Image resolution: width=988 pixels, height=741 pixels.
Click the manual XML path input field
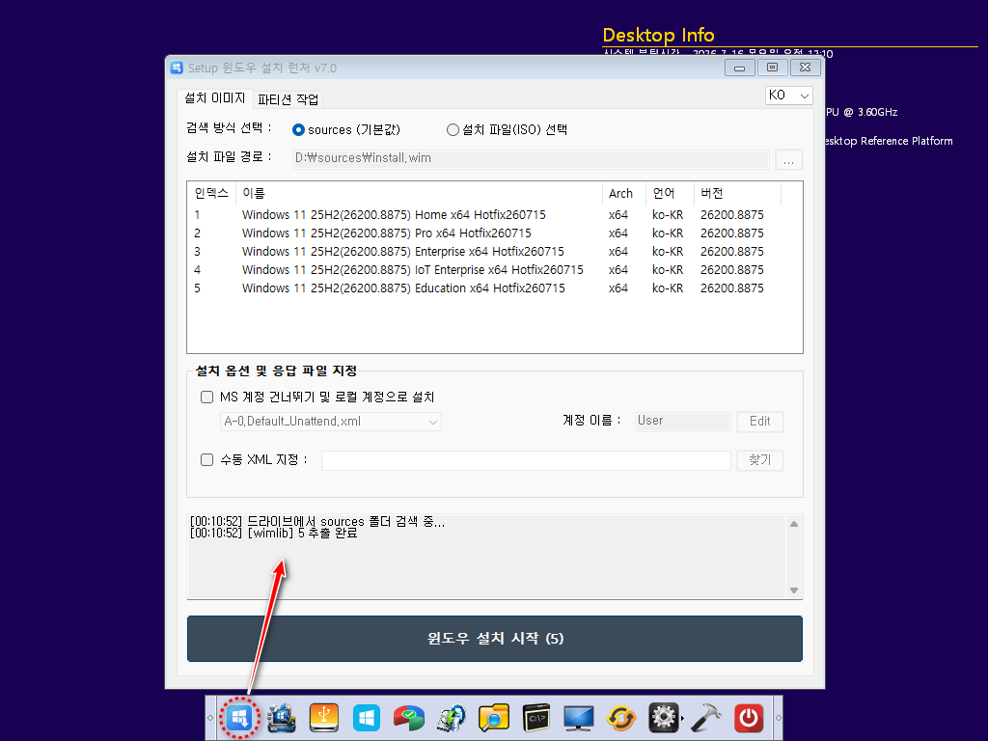click(526, 460)
